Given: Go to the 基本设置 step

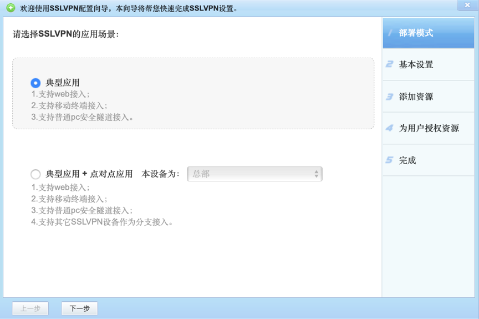Looking at the screenshot, I should 429,64.
